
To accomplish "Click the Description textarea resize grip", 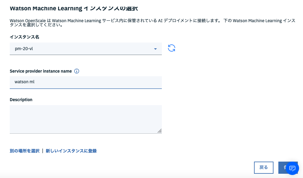I will [160, 131].
